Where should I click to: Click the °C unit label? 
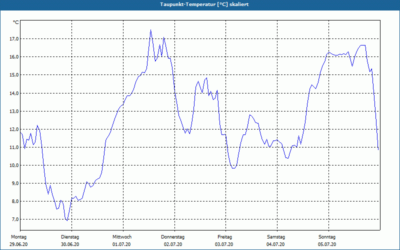[x=16, y=22]
